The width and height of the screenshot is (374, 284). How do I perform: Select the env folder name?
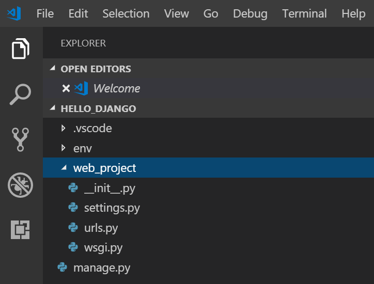(83, 149)
